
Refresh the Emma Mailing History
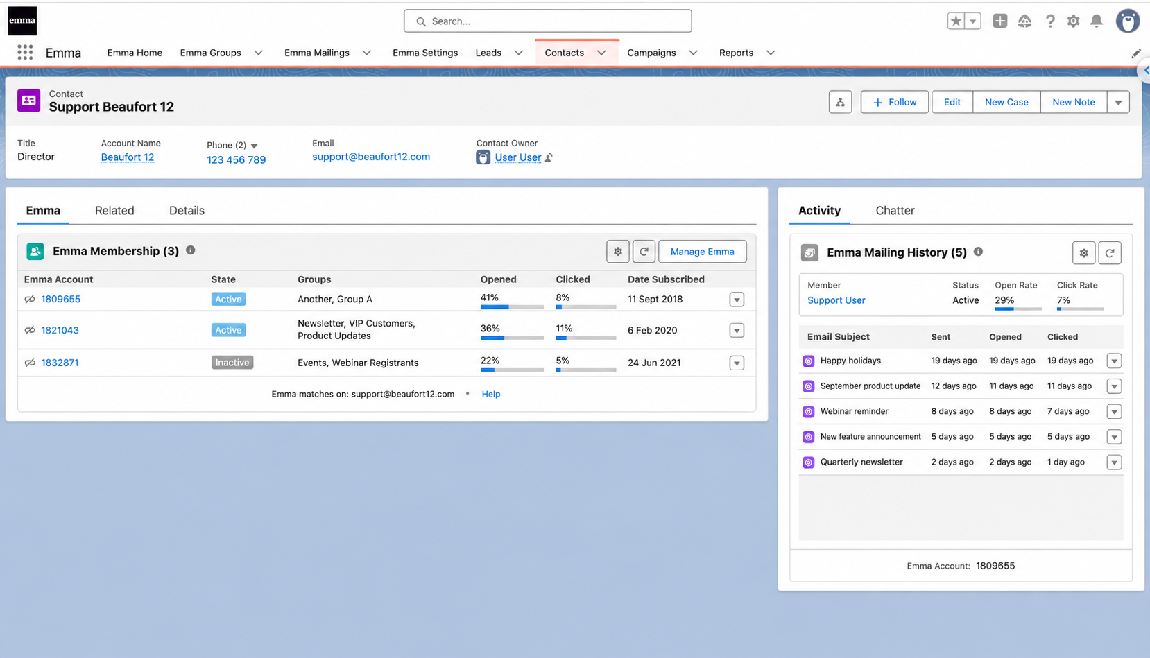tap(1110, 253)
